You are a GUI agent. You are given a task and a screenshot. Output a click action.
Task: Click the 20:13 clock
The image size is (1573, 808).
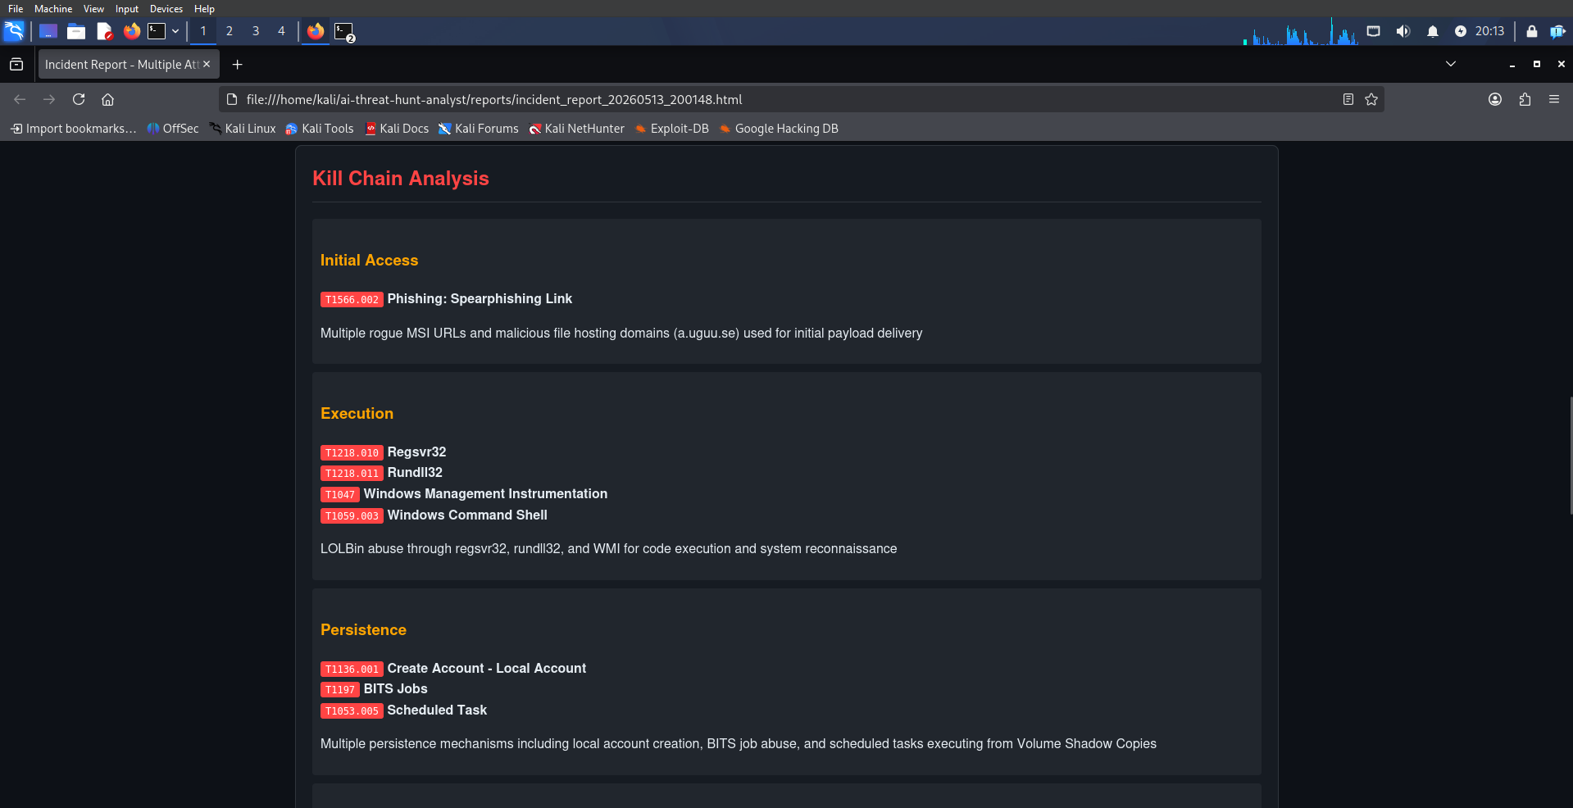(1489, 31)
